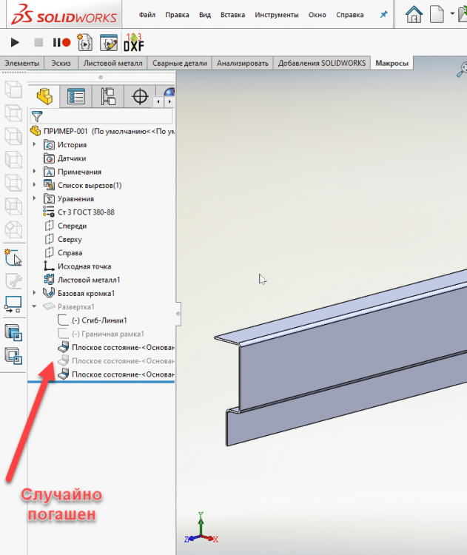Open the FeatureManager design tree tab
467x555 pixels.
tap(44, 96)
